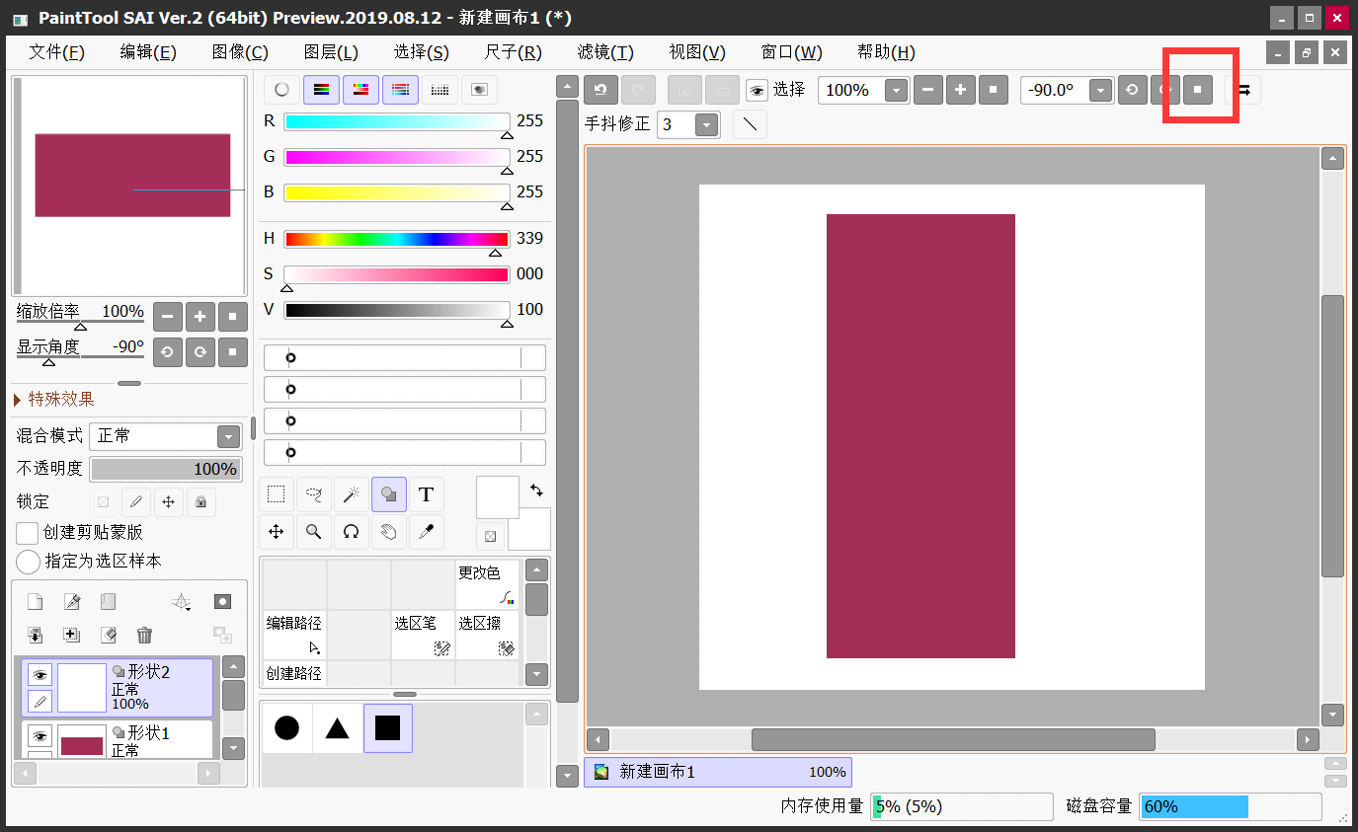Expand the 特殊效果 section
The image size is (1358, 832).
pyautogui.click(x=55, y=399)
